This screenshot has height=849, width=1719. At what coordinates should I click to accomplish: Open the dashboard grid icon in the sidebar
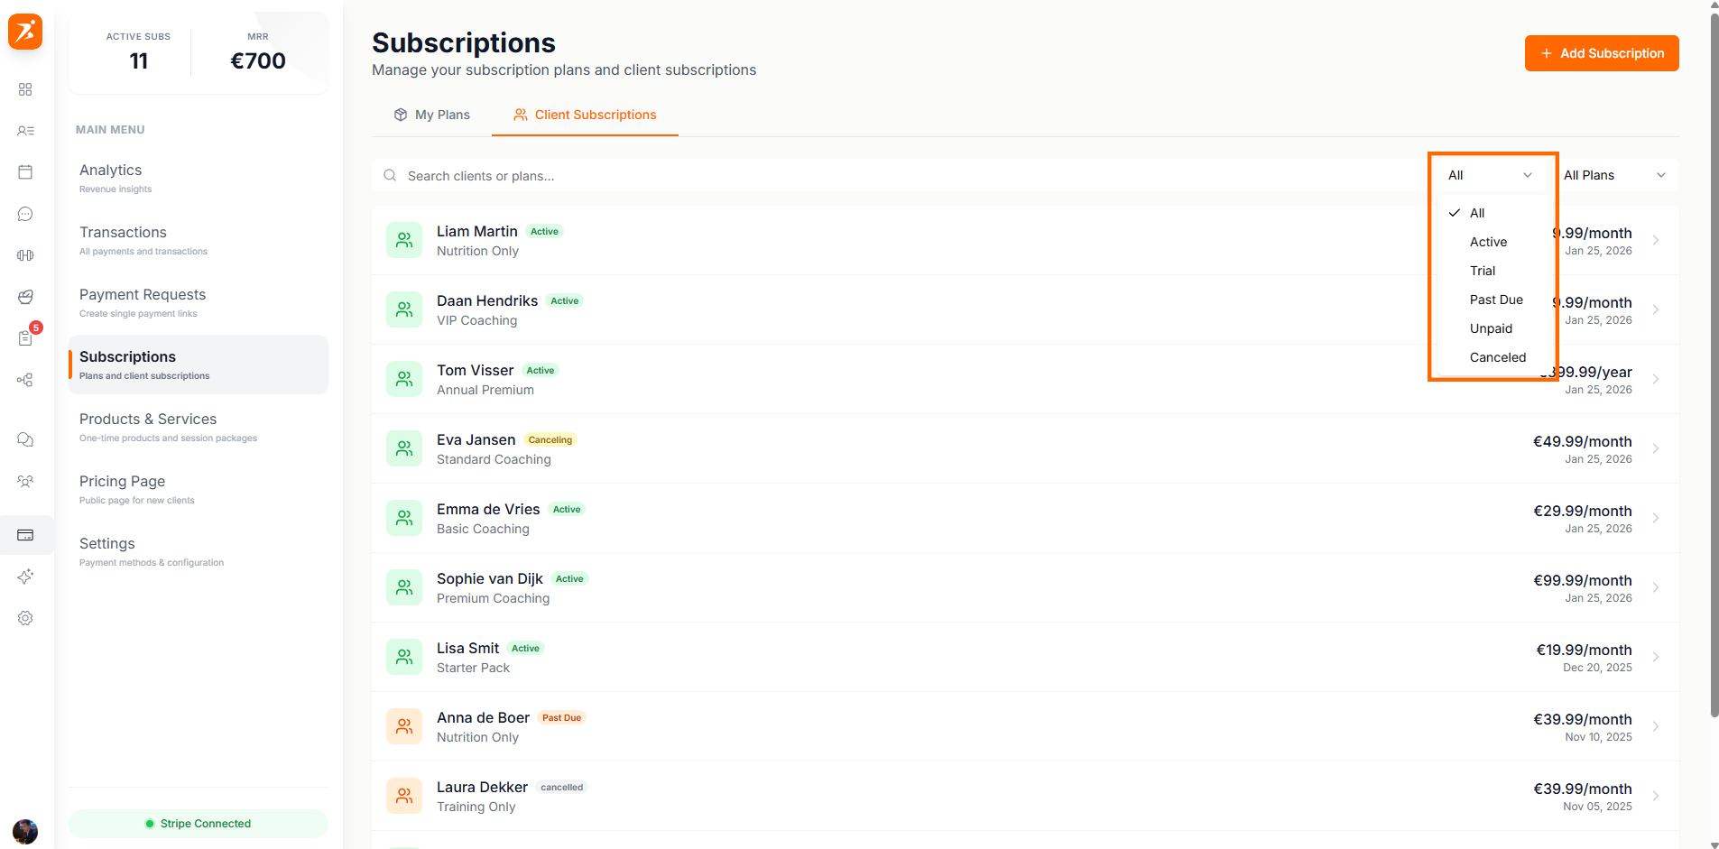point(25,89)
